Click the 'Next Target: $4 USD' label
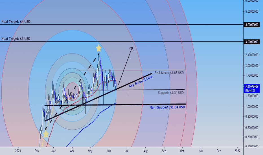The width and height of the screenshot is (263, 155). click(16, 22)
